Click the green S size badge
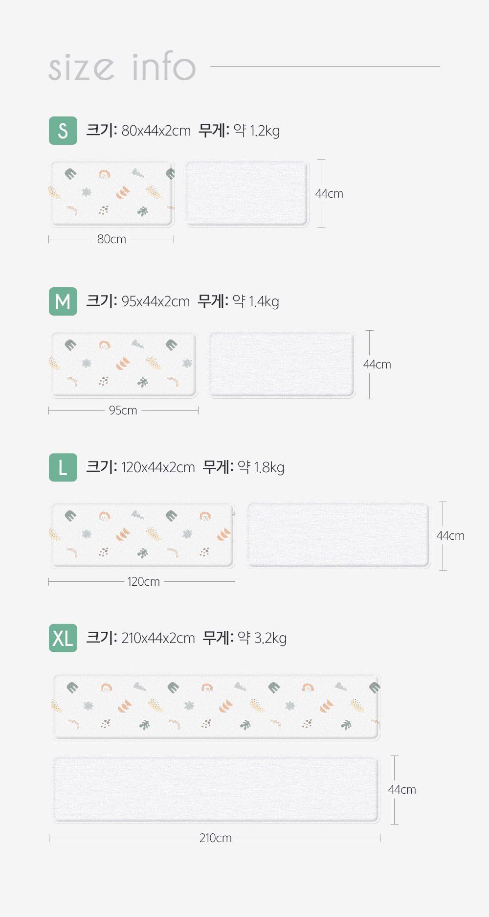This screenshot has width=489, height=917. [x=63, y=131]
